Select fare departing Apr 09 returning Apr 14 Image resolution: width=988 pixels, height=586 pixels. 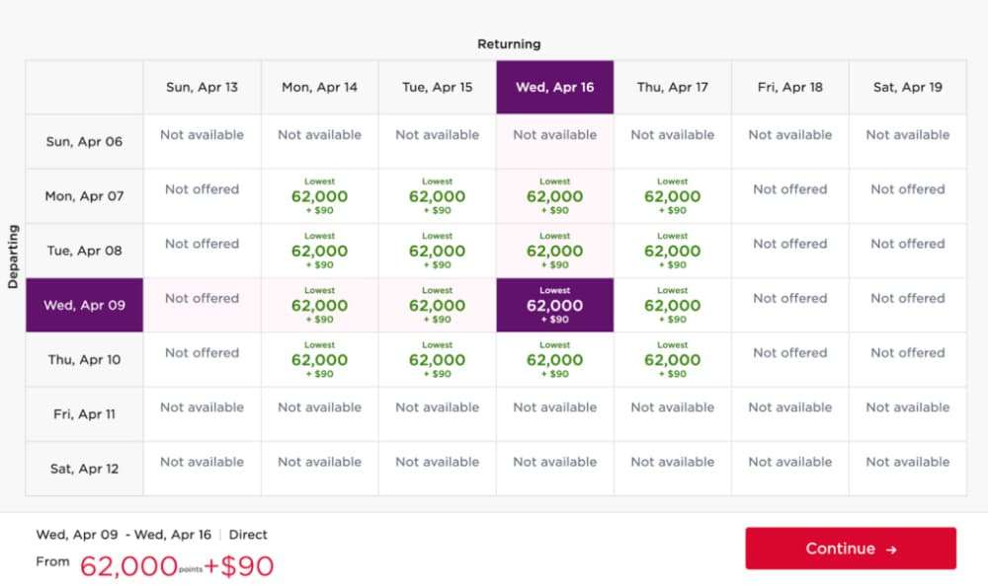(x=320, y=305)
